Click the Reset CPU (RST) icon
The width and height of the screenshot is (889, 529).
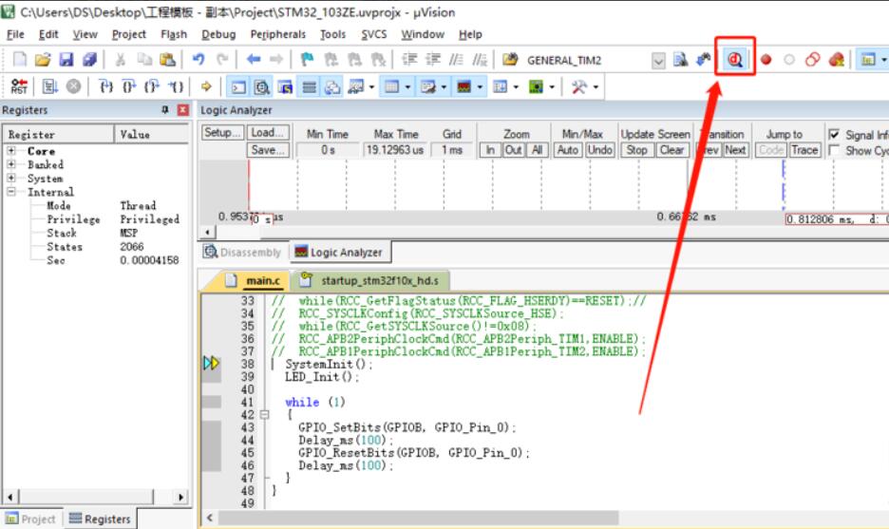(19, 87)
